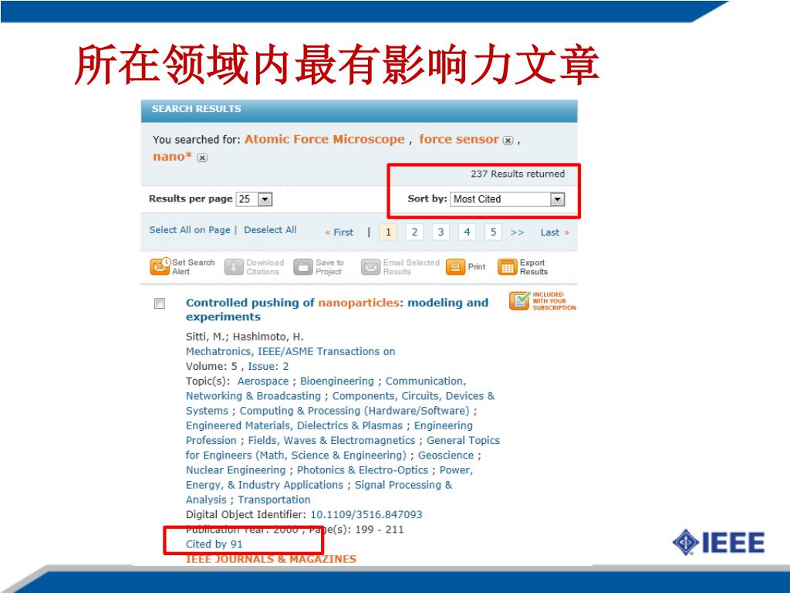Image resolution: width=790 pixels, height=593 pixels.
Task: Open Photonics & Electro-Optics topic link
Action: tap(363, 470)
